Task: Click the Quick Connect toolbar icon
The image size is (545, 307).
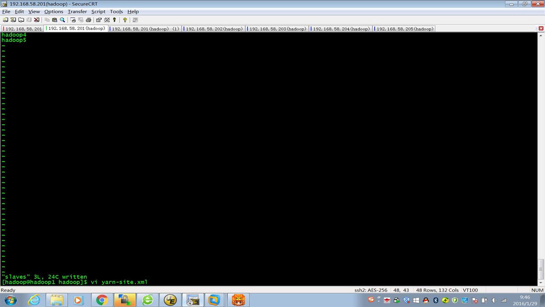Action: [13, 20]
